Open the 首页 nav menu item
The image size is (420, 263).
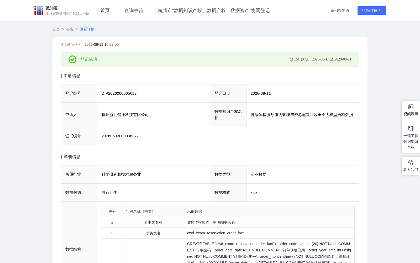[x=105, y=11]
